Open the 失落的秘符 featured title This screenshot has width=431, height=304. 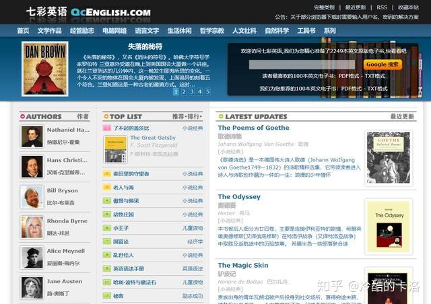tap(145, 46)
